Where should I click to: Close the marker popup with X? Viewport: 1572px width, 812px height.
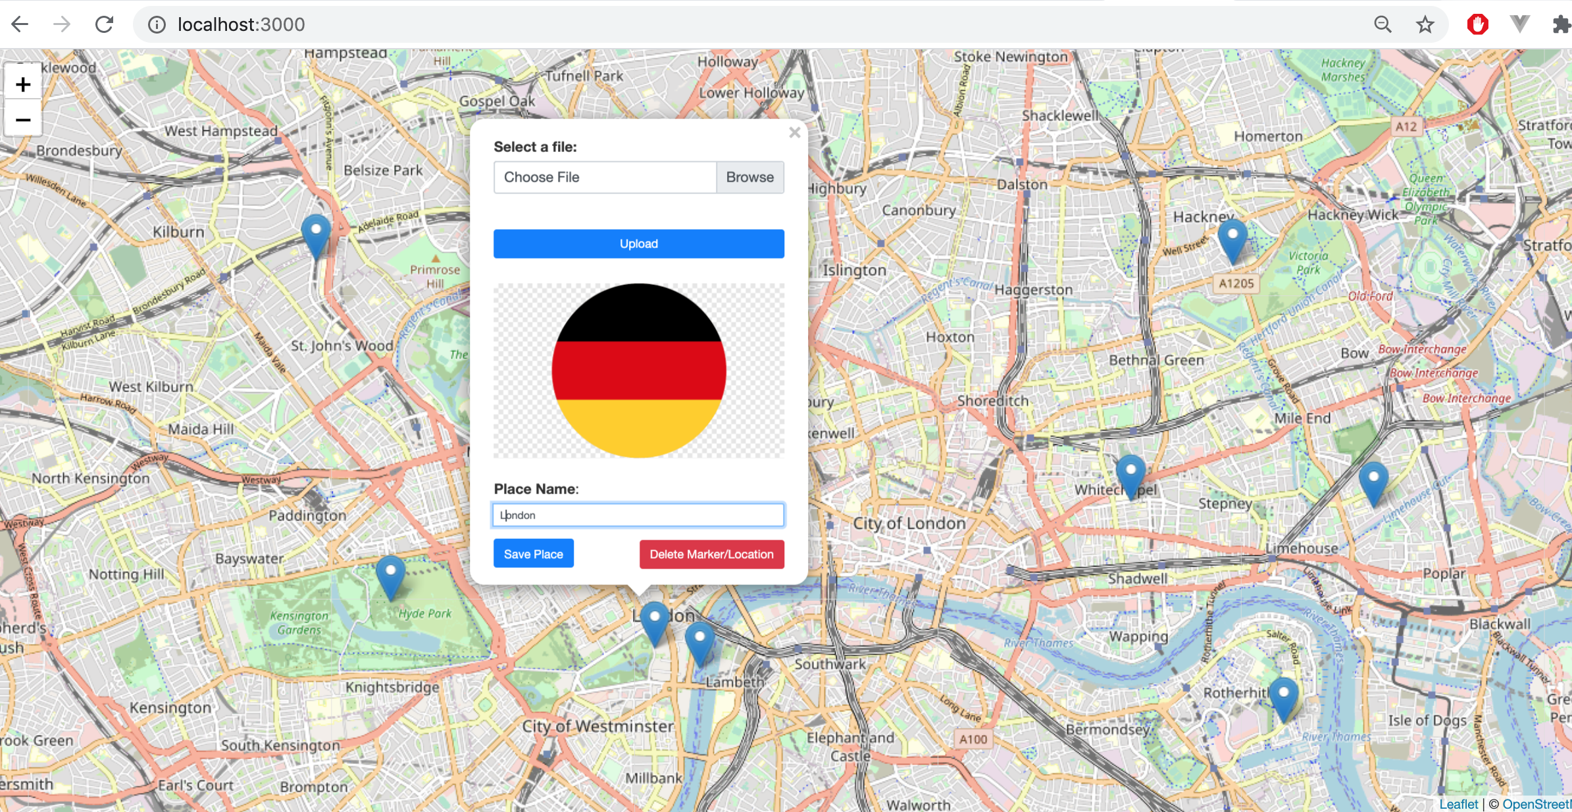click(794, 133)
